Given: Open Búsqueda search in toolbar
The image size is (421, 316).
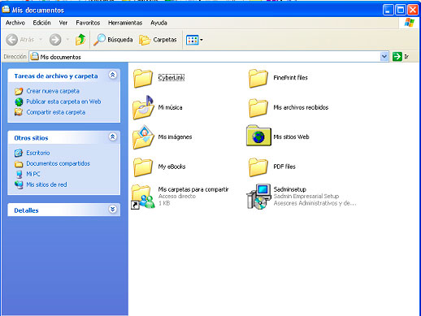Looking at the screenshot, I should pos(113,40).
